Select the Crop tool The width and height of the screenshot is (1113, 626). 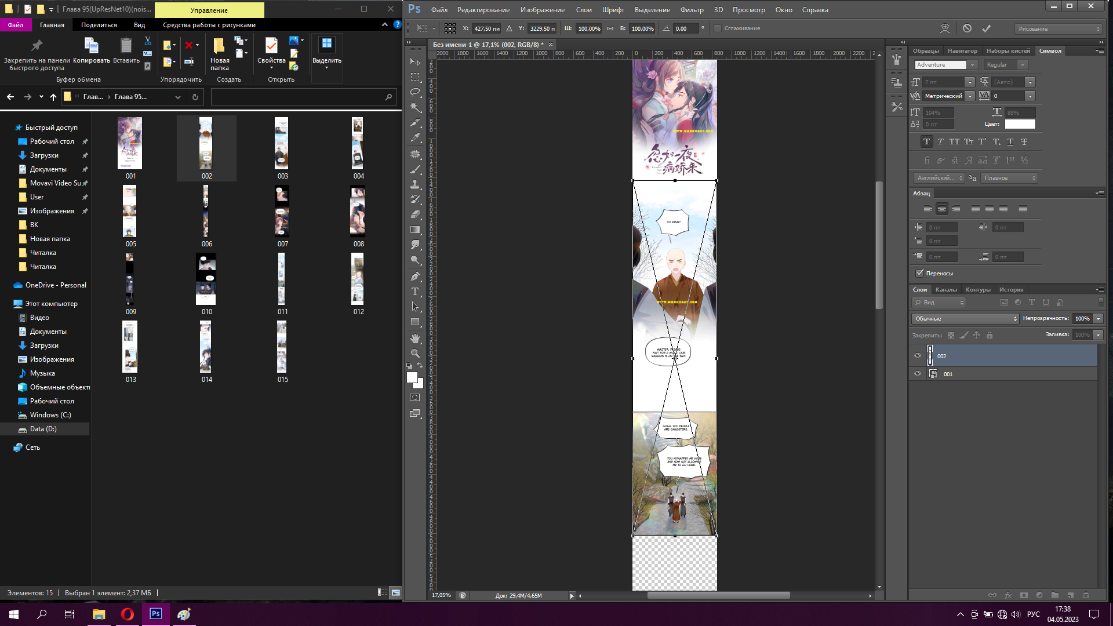[x=415, y=122]
